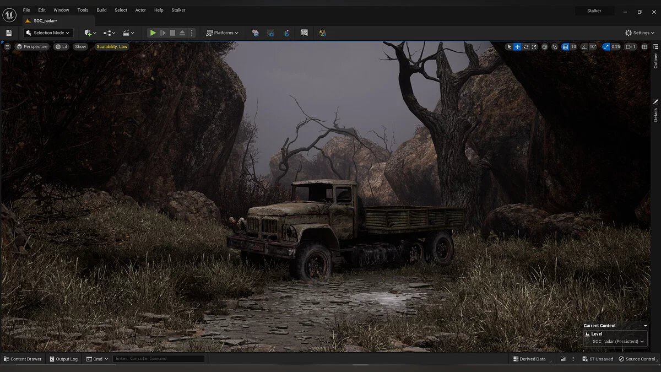This screenshot has height=372, width=661.
Task: Switch to the SOC_radar tab
Action: (x=45, y=20)
